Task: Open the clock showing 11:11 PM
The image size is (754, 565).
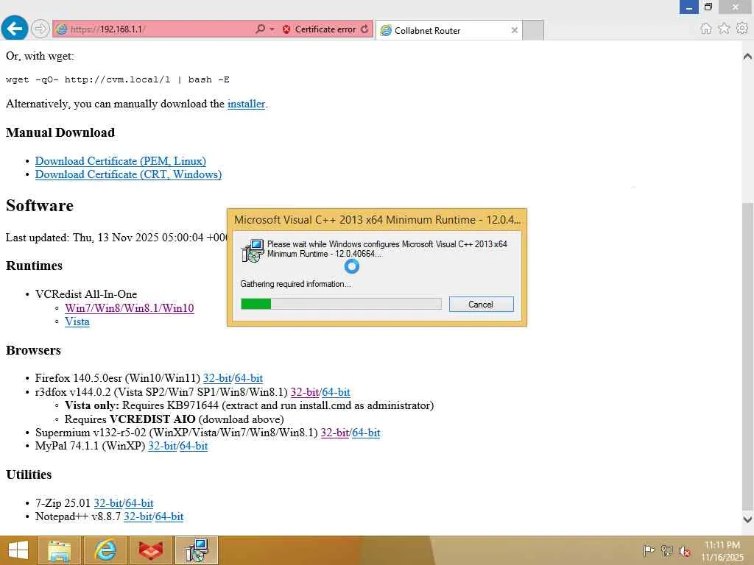Action: (x=722, y=550)
